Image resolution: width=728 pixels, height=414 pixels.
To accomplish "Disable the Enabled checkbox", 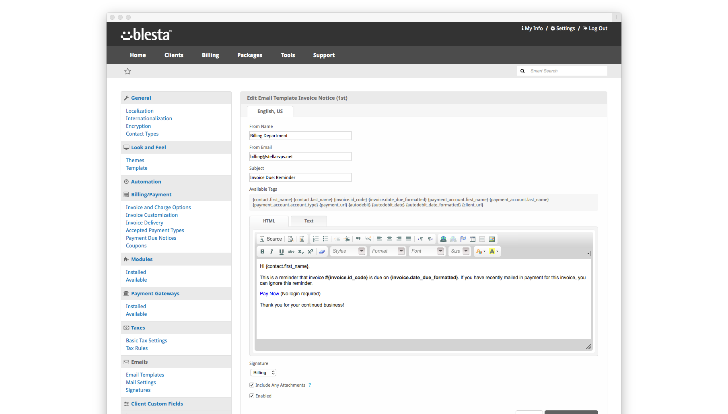I will 252,396.
